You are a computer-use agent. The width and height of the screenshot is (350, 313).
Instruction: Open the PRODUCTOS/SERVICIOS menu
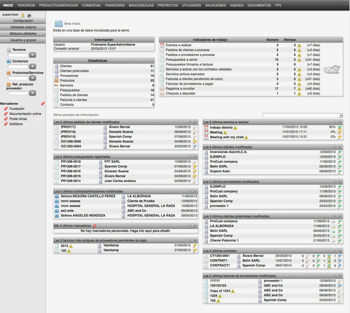tap(58, 5)
